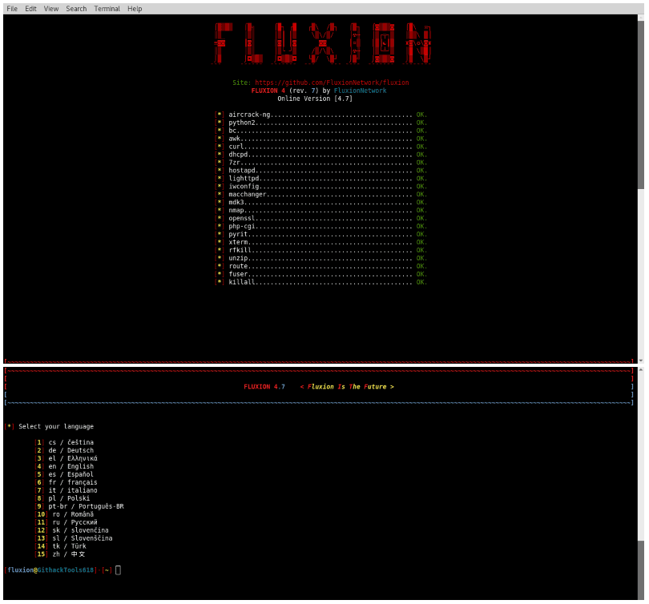Click the curl dependency line
This screenshot has width=649, height=604.
click(320, 147)
